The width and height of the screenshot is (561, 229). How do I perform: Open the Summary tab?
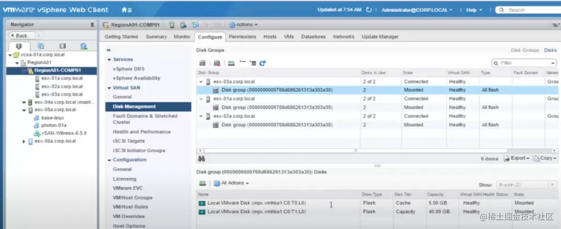pyautogui.click(x=156, y=37)
